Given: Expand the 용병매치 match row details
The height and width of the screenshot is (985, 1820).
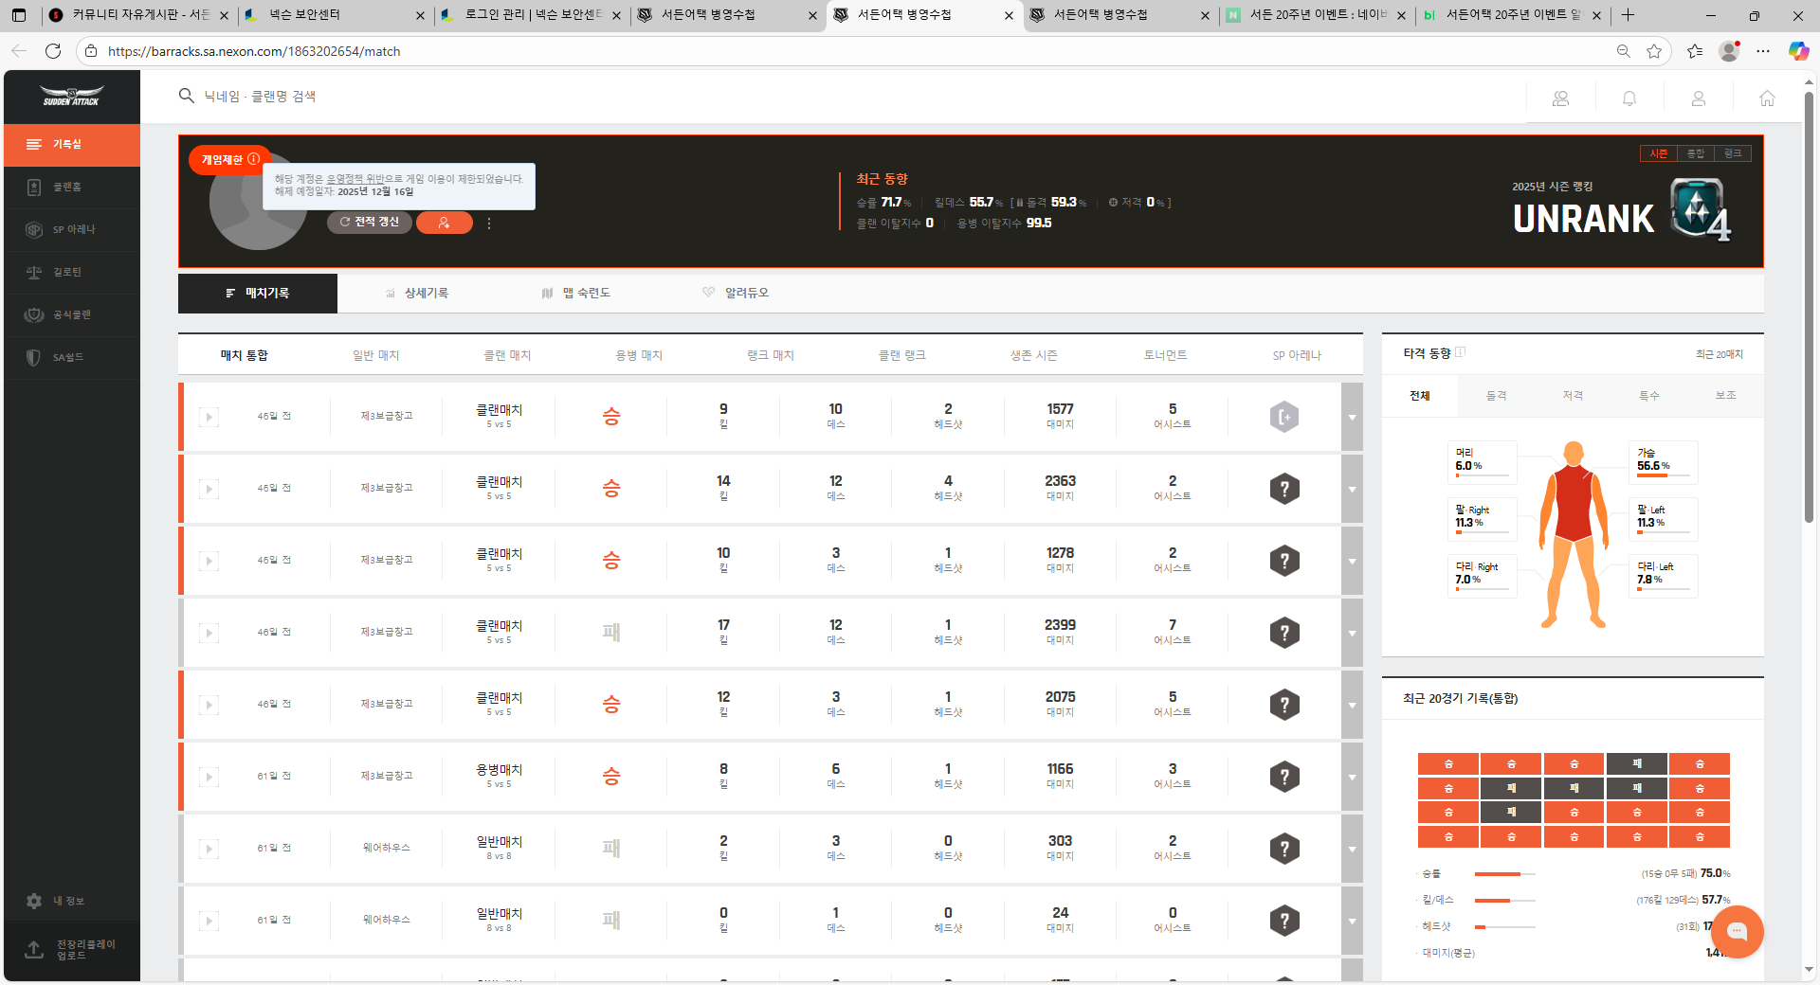Looking at the screenshot, I should (1352, 777).
